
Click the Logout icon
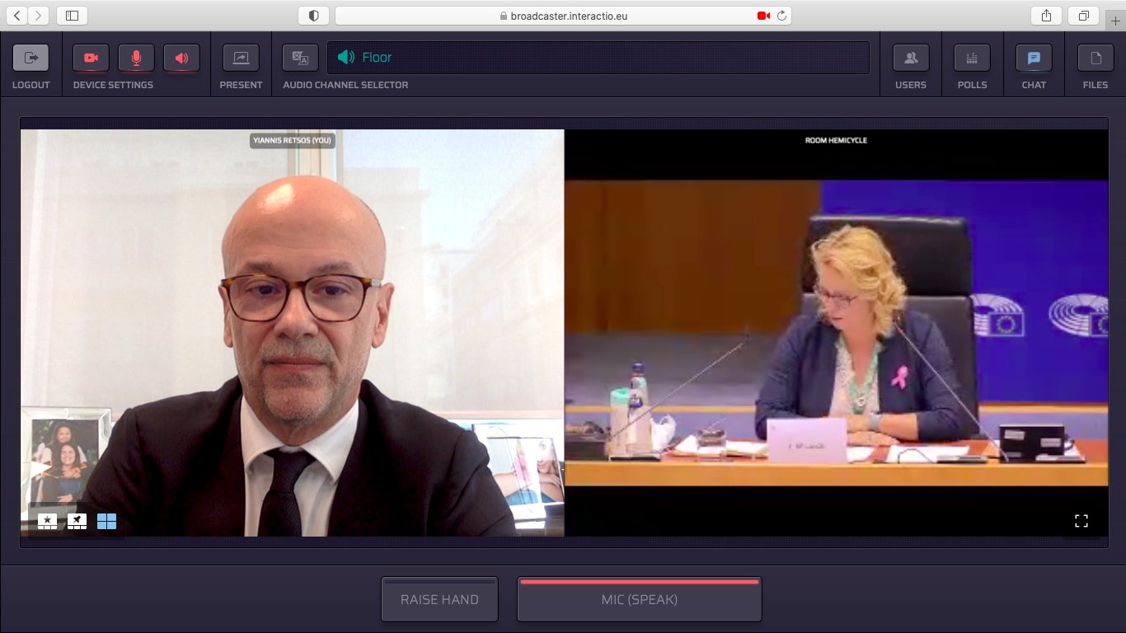pos(30,58)
